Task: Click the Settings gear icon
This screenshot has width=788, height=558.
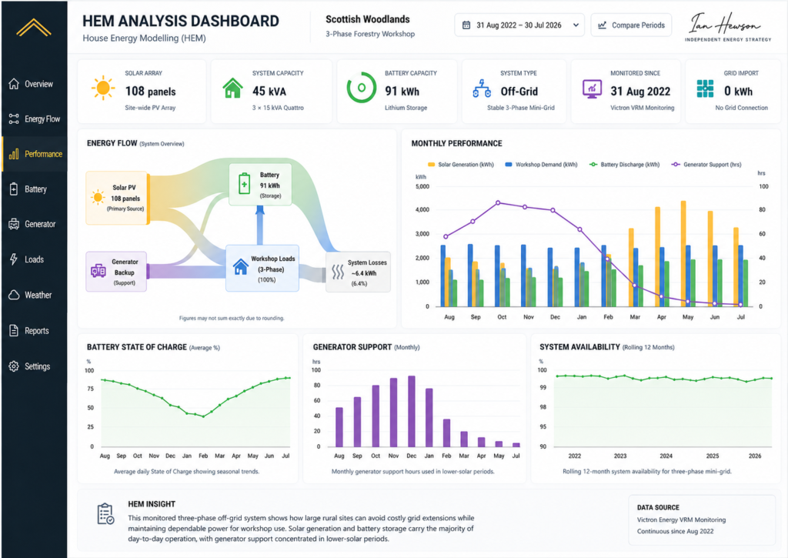Action: click(x=14, y=366)
